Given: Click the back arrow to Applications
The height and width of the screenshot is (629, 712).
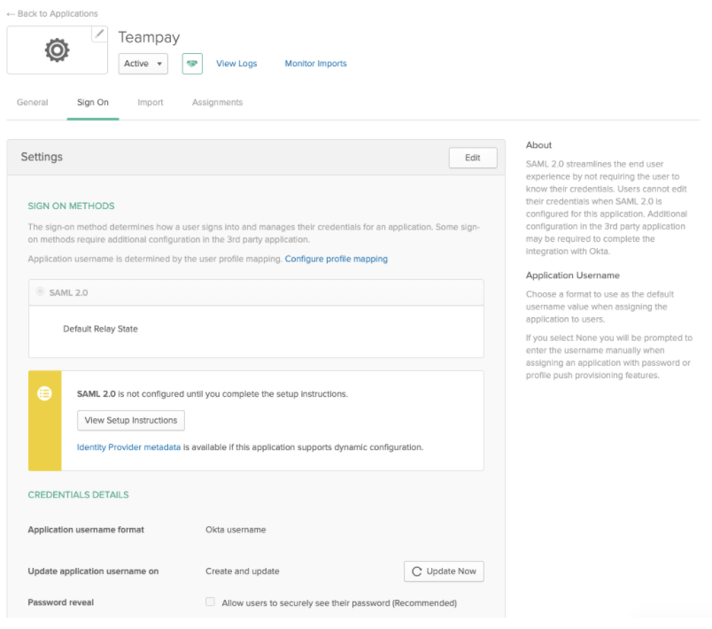Looking at the screenshot, I should (11, 14).
